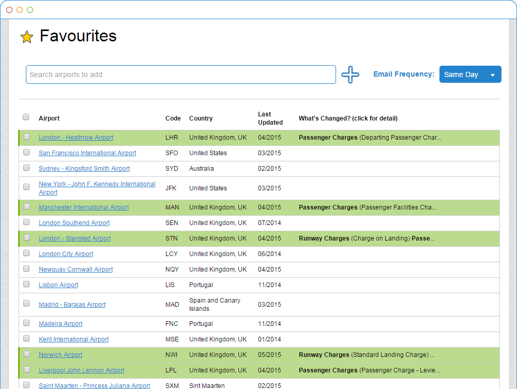Open New York - John F. Kennedy link
Viewport: 517px width, 389px height.
point(97,188)
